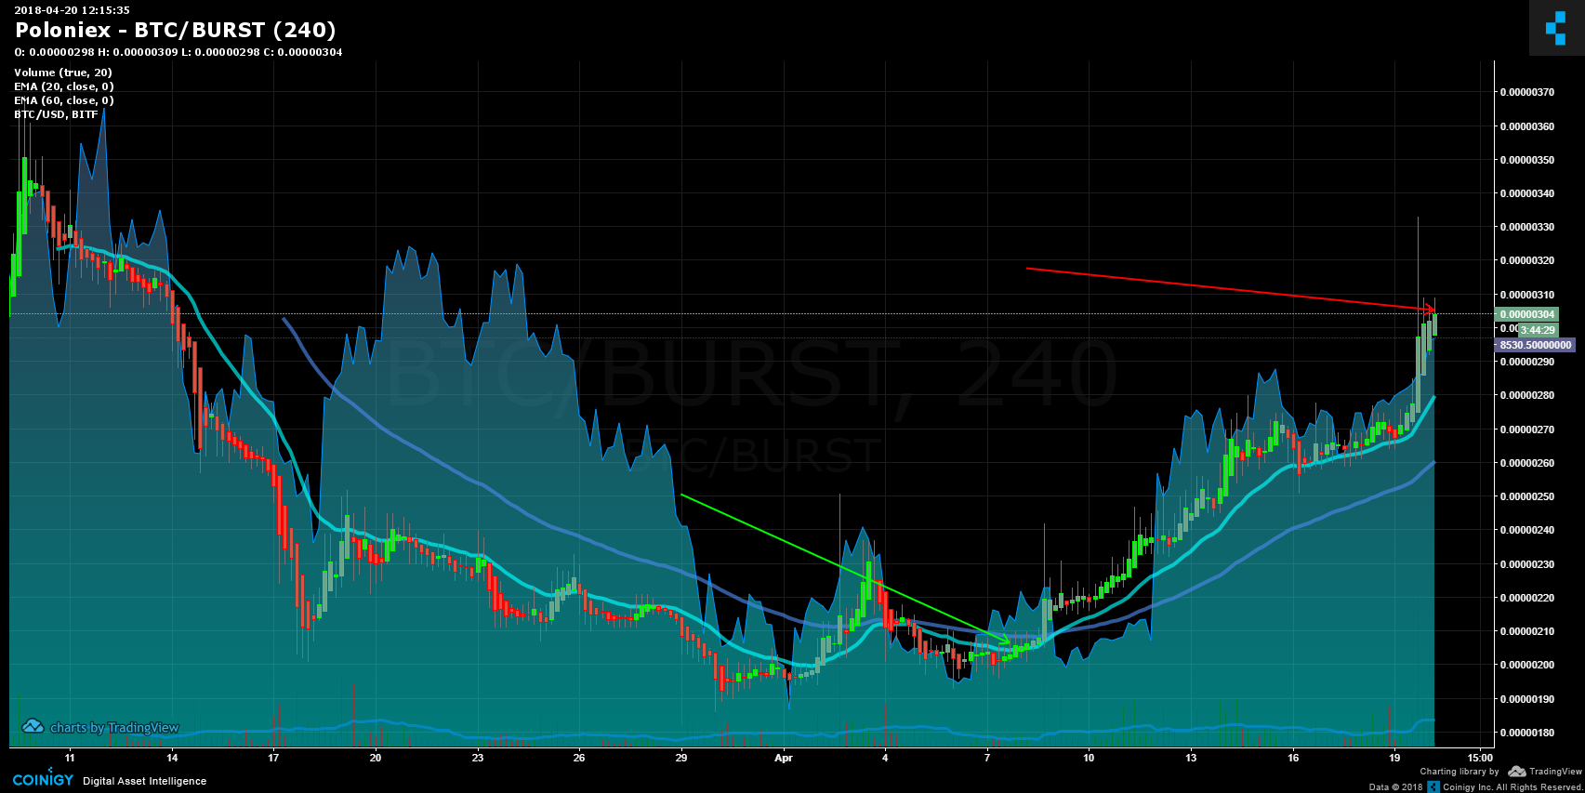Click the '13' date label on time axis
This screenshot has width=1585, height=793.
[x=1191, y=758]
